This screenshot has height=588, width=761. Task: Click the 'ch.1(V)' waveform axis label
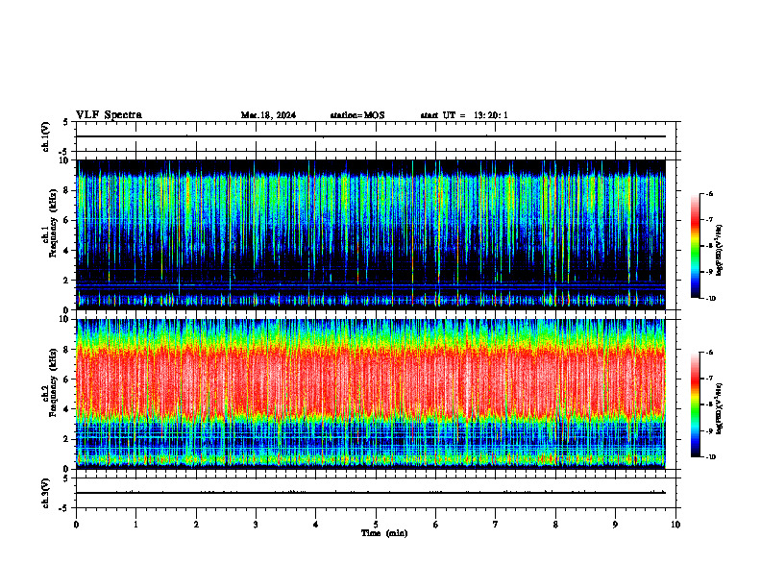pos(46,136)
